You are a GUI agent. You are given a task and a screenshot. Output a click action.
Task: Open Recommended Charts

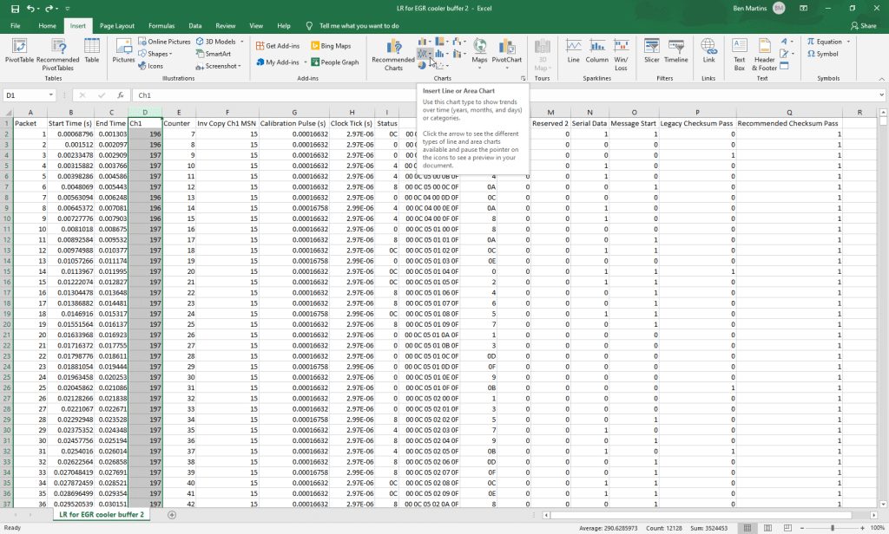[393, 55]
